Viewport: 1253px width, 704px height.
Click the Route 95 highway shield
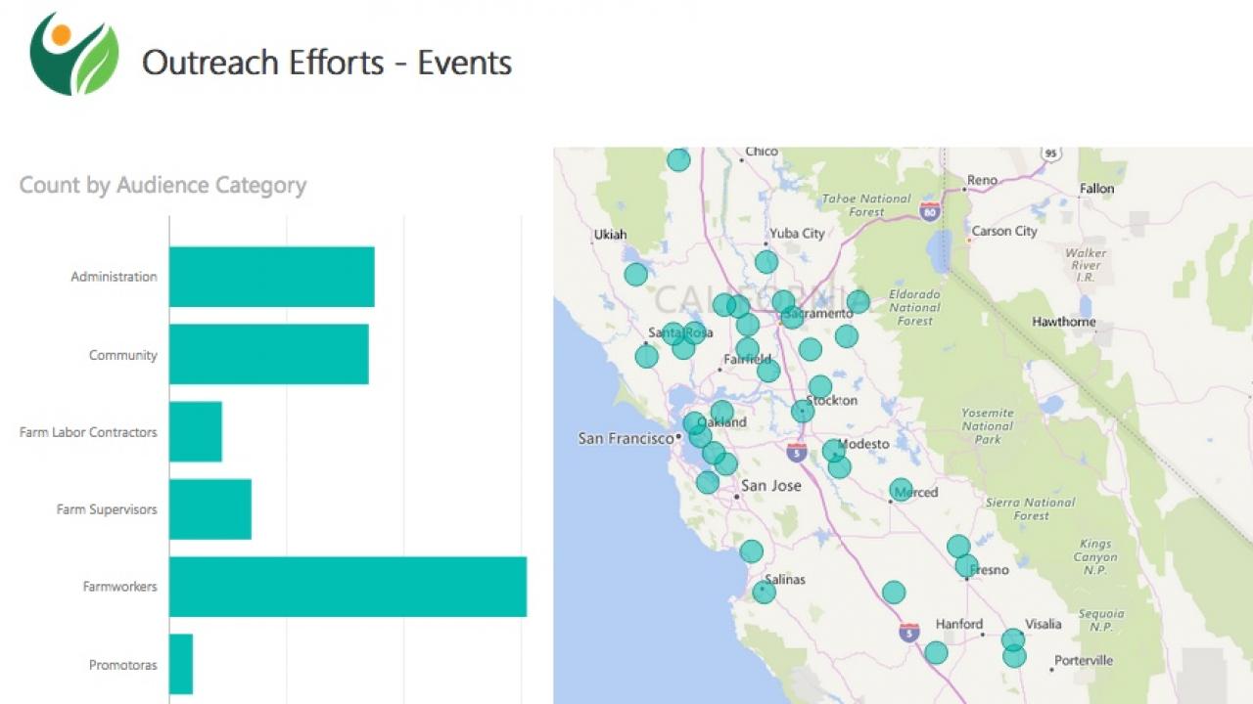coord(1051,154)
